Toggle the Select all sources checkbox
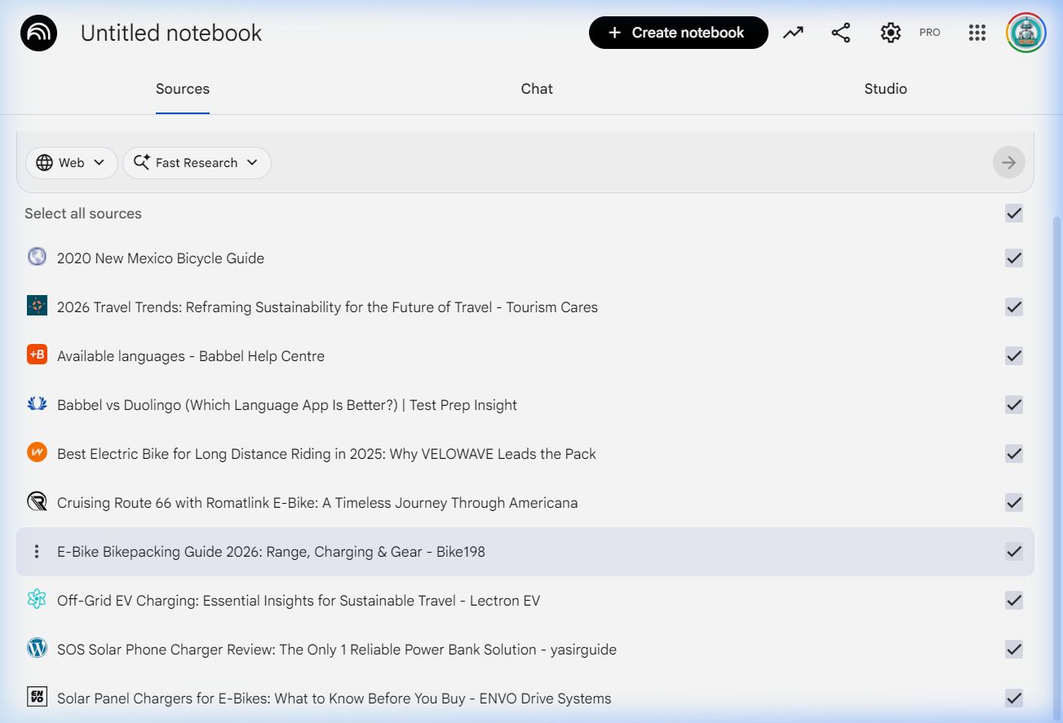 point(1013,214)
